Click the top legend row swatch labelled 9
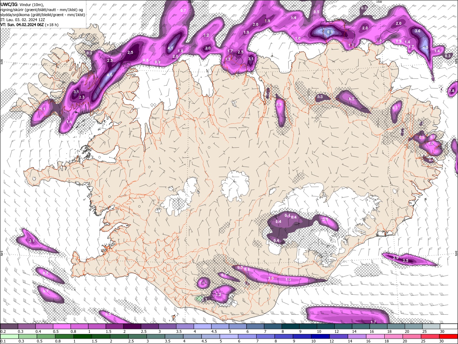The image size is (458, 344). pos(308,326)
